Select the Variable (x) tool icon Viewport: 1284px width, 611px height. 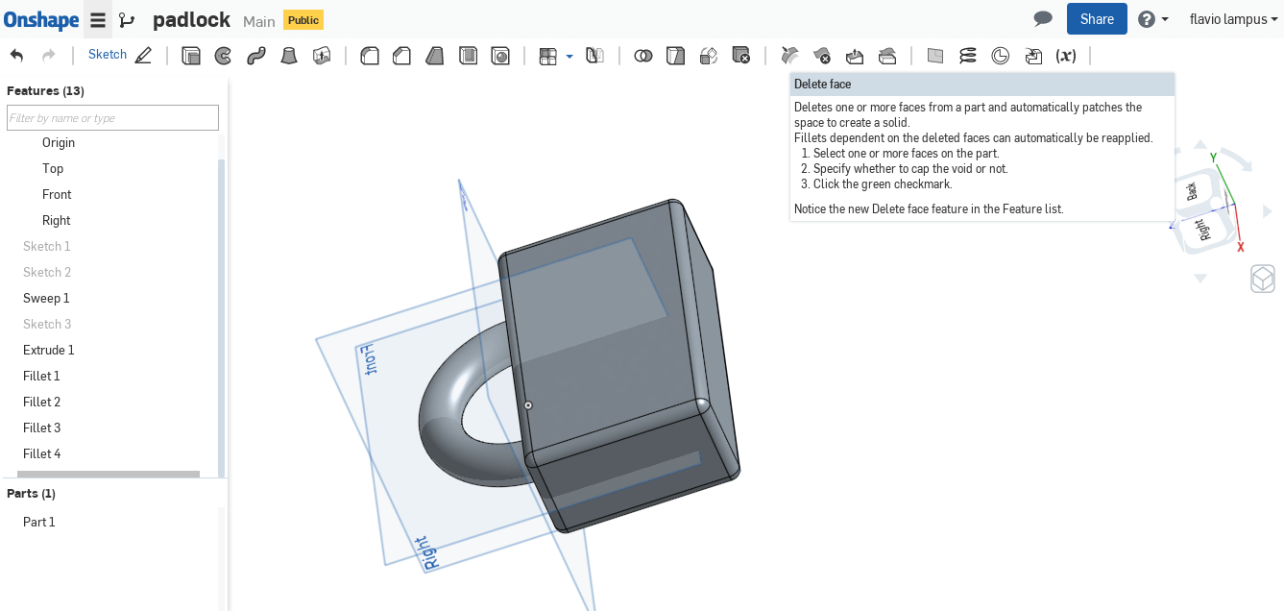(x=1065, y=56)
